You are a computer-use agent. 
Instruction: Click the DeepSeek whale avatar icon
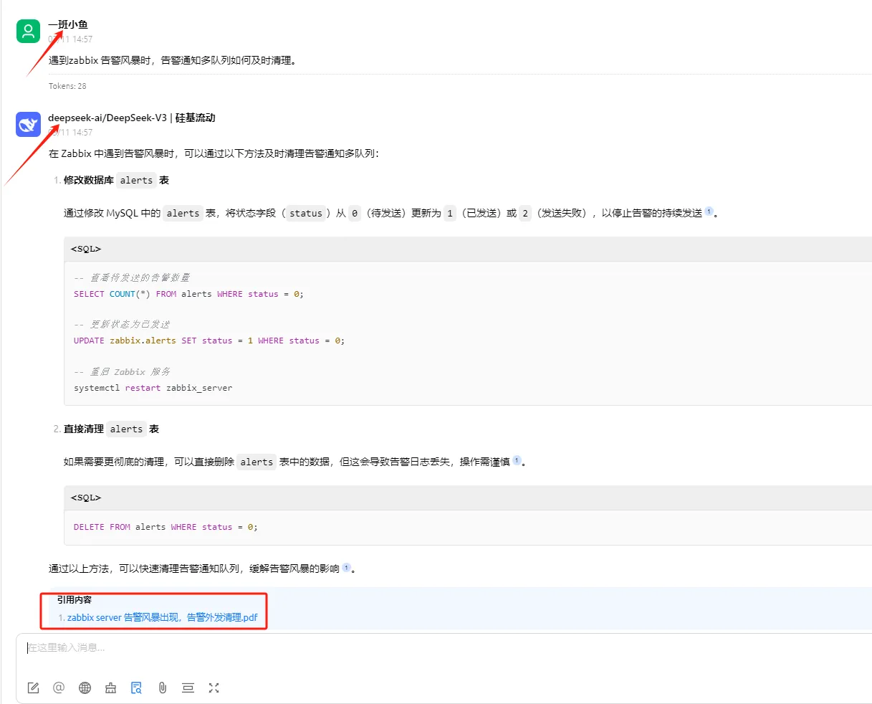(x=28, y=124)
